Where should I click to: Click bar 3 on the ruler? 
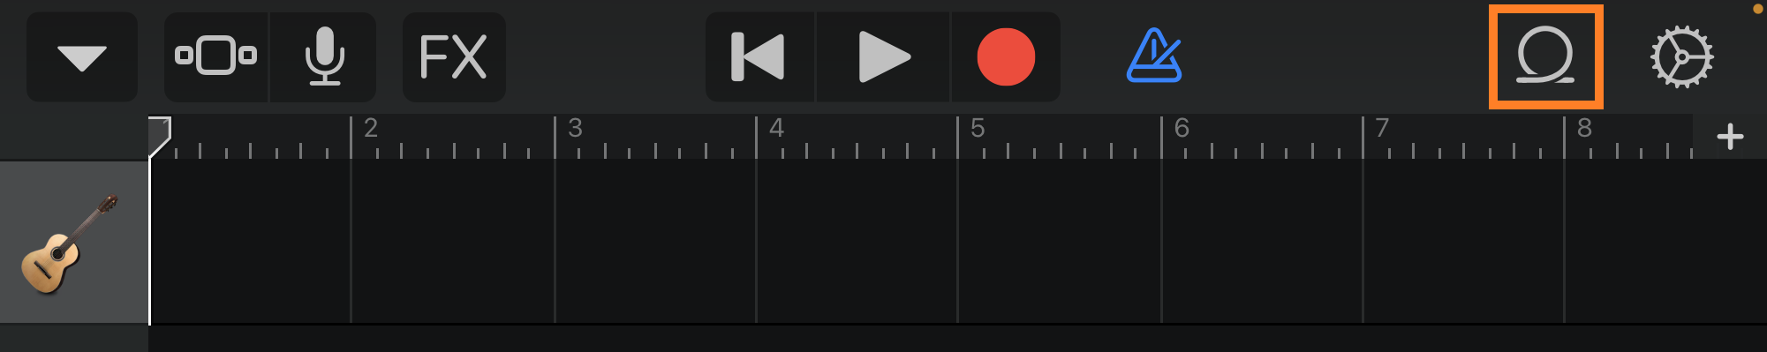pyautogui.click(x=575, y=129)
